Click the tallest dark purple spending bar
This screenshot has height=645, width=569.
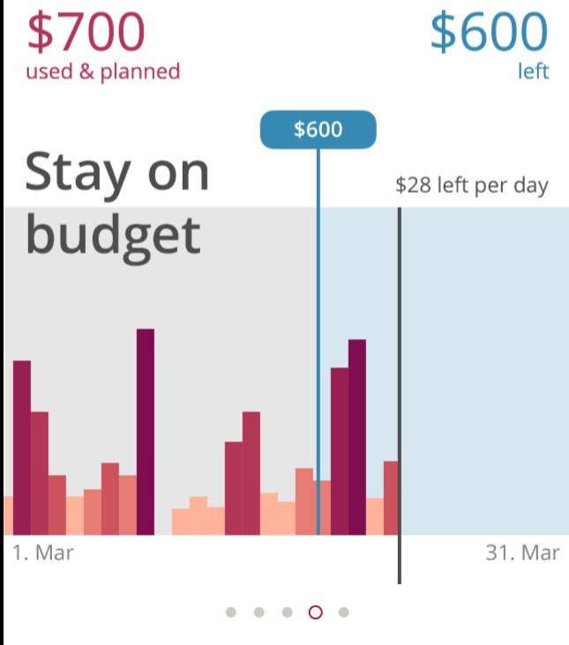pyautogui.click(x=146, y=432)
